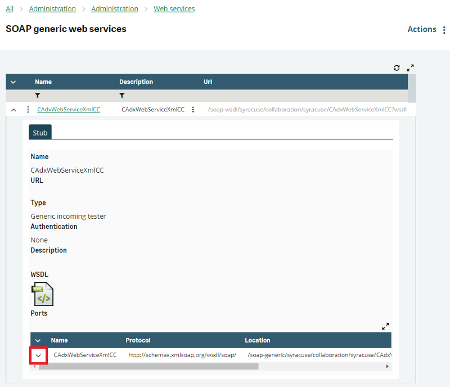This screenshot has width=450, height=387.
Task: Open the Ports table header chevron dropdown
Action: (38, 340)
